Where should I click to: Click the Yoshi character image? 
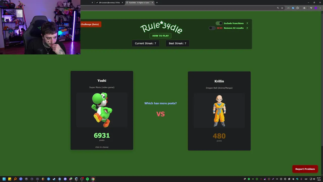[x=102, y=110]
